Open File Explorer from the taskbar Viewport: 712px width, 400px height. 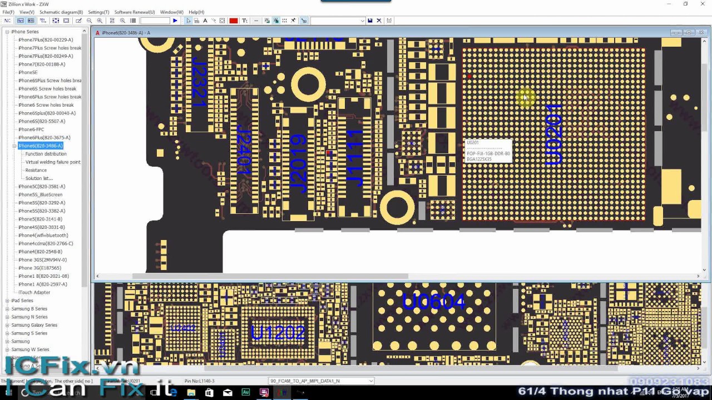[191, 393]
